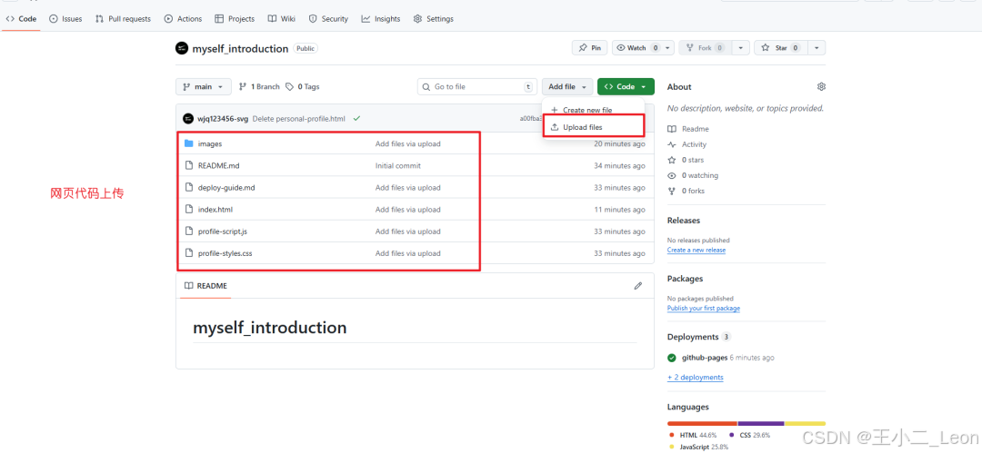Screen dimensions: 982x453
Task: Open the Issues tab
Action: pyautogui.click(x=65, y=19)
